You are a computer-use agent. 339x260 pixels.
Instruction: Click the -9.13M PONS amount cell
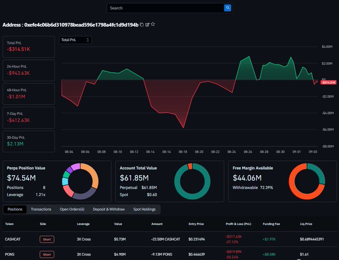pyautogui.click(x=162, y=255)
